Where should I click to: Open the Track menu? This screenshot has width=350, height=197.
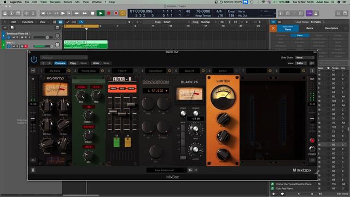click(x=44, y=2)
